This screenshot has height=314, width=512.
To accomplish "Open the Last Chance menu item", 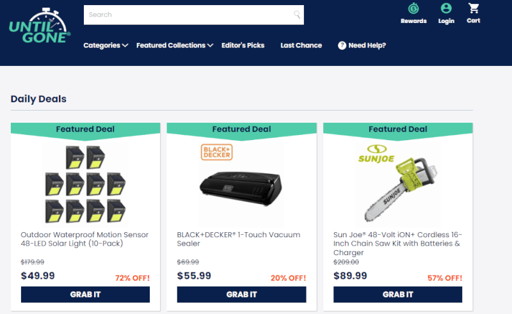I will tap(301, 45).
